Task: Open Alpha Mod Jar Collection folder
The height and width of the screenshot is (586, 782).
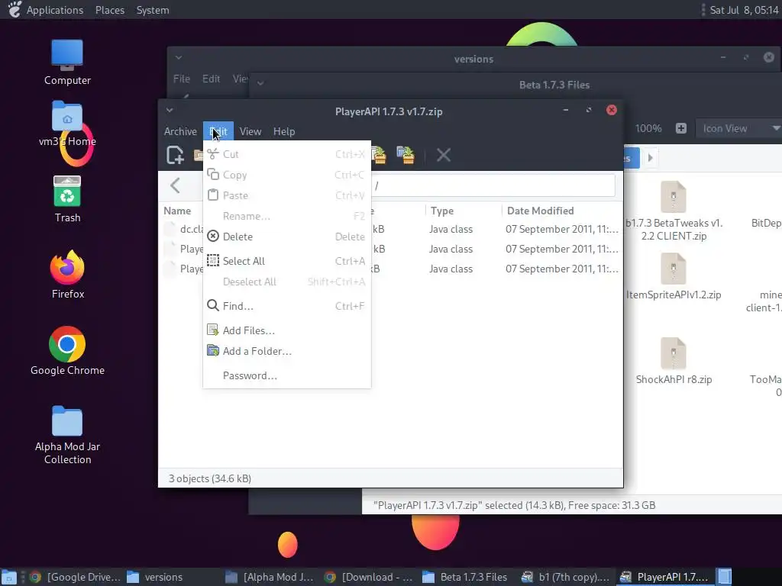Action: (67, 434)
